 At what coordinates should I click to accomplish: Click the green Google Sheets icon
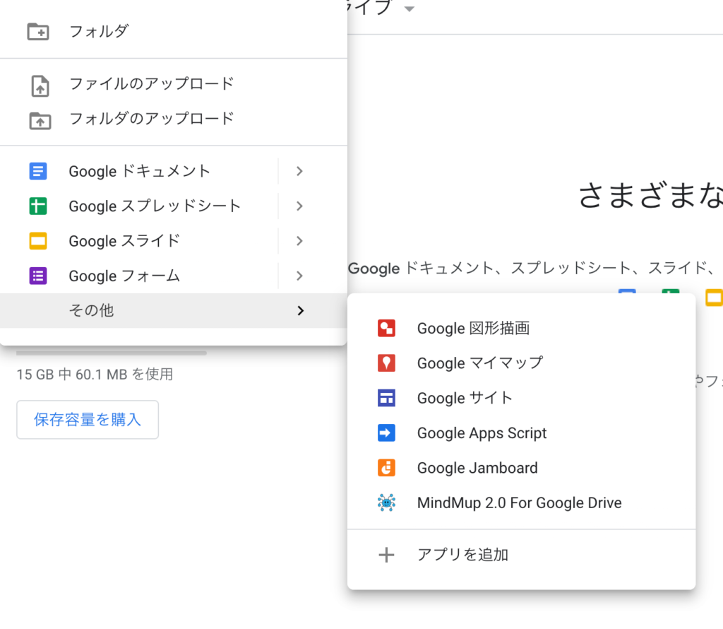point(38,206)
